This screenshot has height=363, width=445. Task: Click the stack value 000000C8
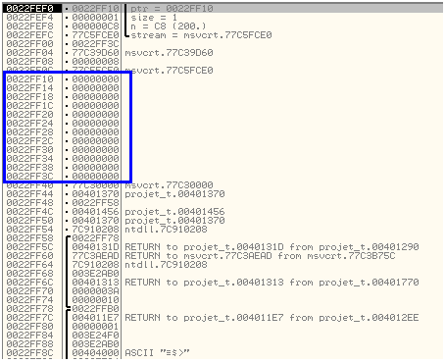tap(95, 26)
